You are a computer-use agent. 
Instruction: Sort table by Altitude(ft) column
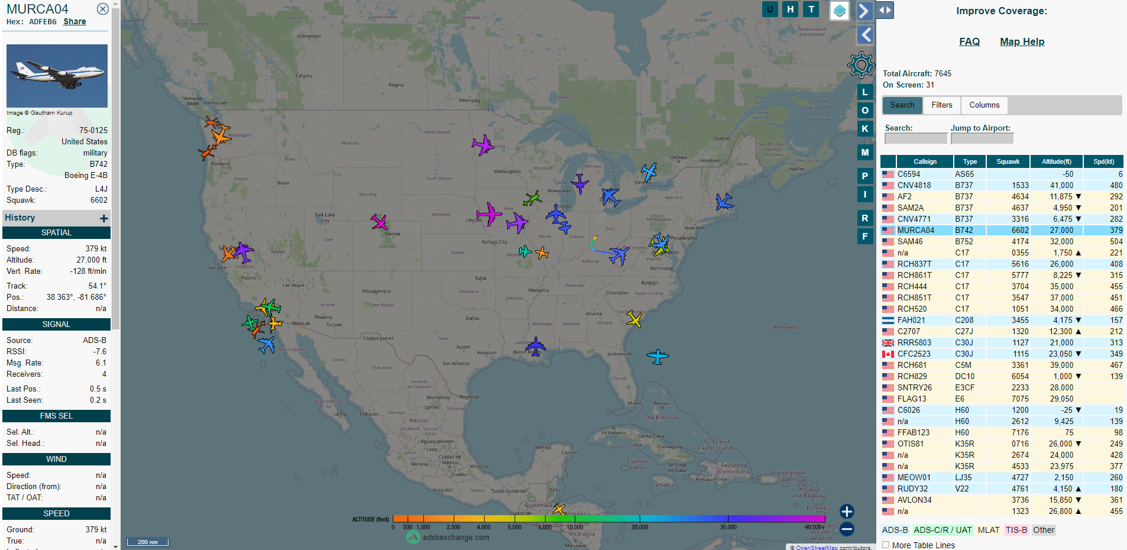click(1057, 161)
